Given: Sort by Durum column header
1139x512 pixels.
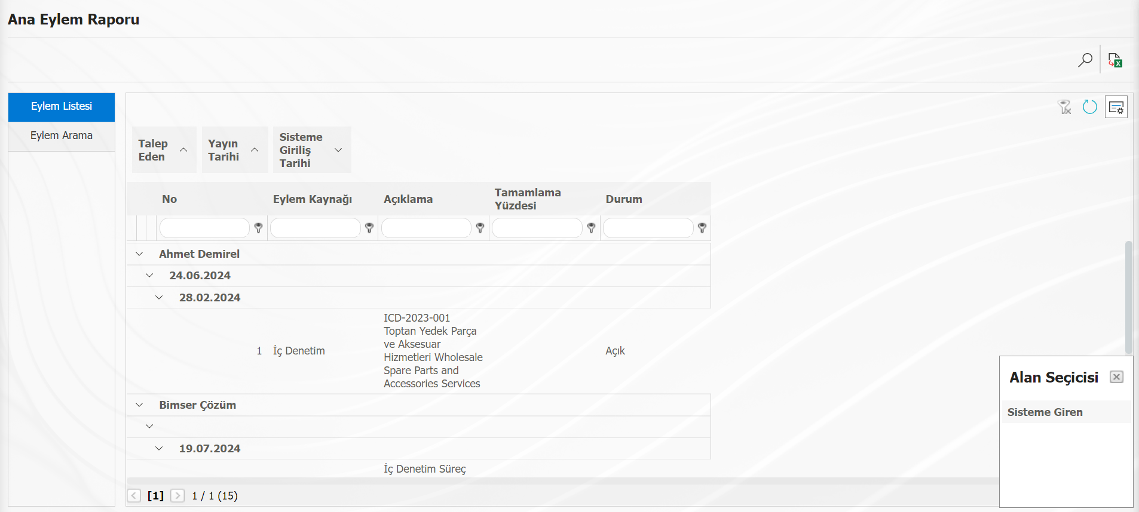Looking at the screenshot, I should (x=624, y=199).
